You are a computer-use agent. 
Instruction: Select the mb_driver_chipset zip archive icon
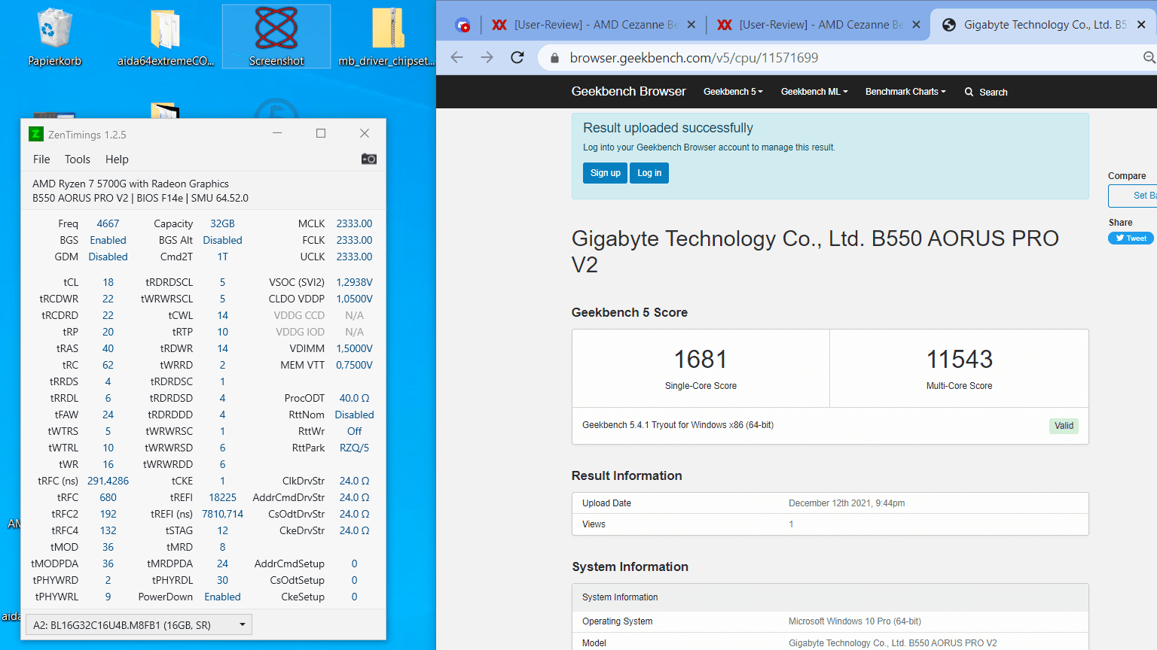pos(387,37)
